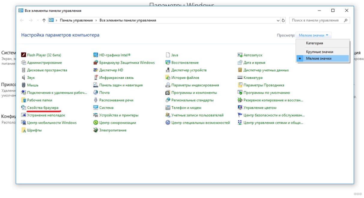This screenshot has width=364, height=198.
Task: Open the Flash Player (32 бита) icon
Action: click(24, 55)
